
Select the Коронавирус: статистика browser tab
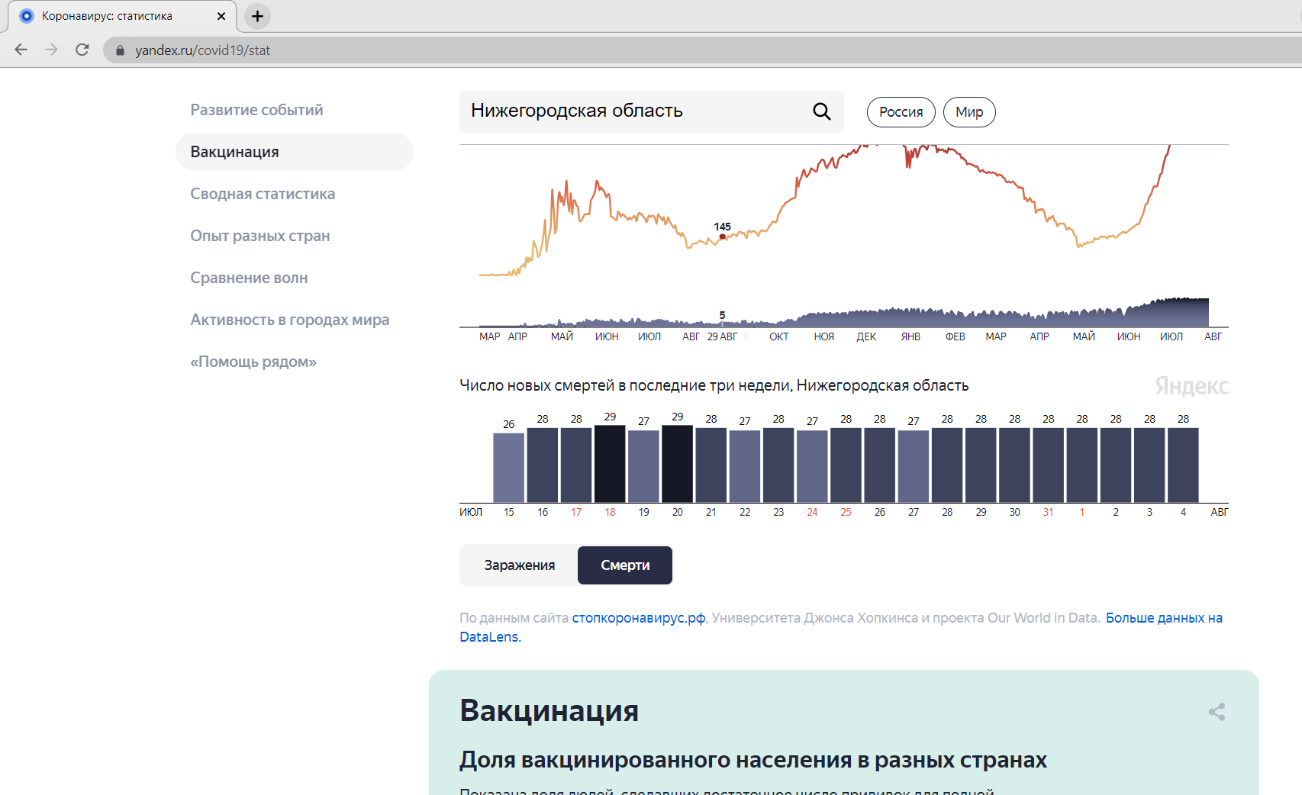pyautogui.click(x=122, y=16)
